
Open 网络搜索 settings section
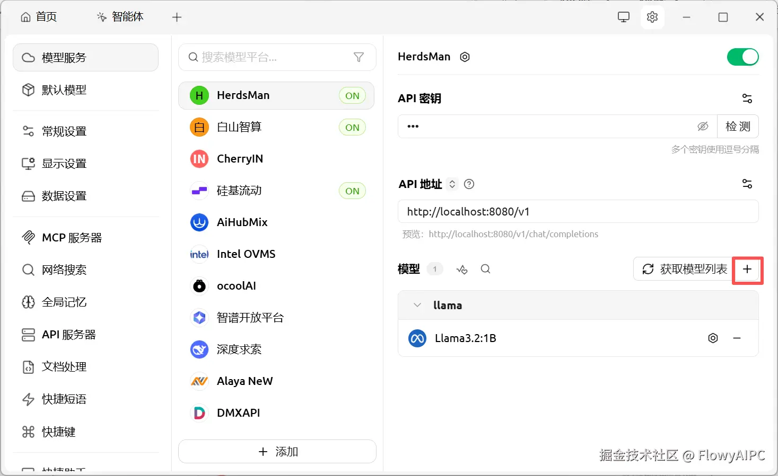point(85,270)
